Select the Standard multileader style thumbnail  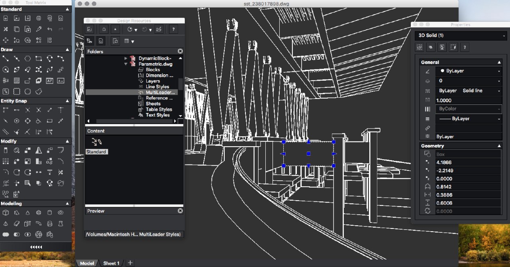pos(96,145)
